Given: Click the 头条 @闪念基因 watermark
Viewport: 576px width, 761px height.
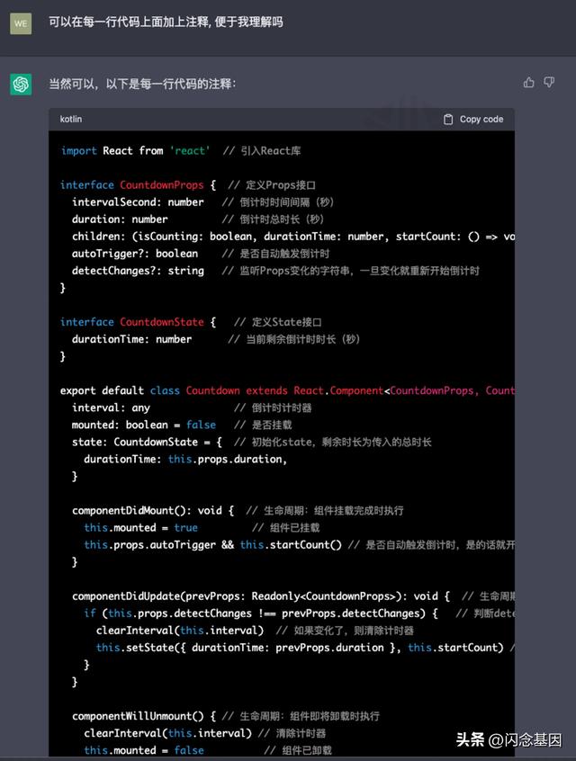Looking at the screenshot, I should 508,740.
